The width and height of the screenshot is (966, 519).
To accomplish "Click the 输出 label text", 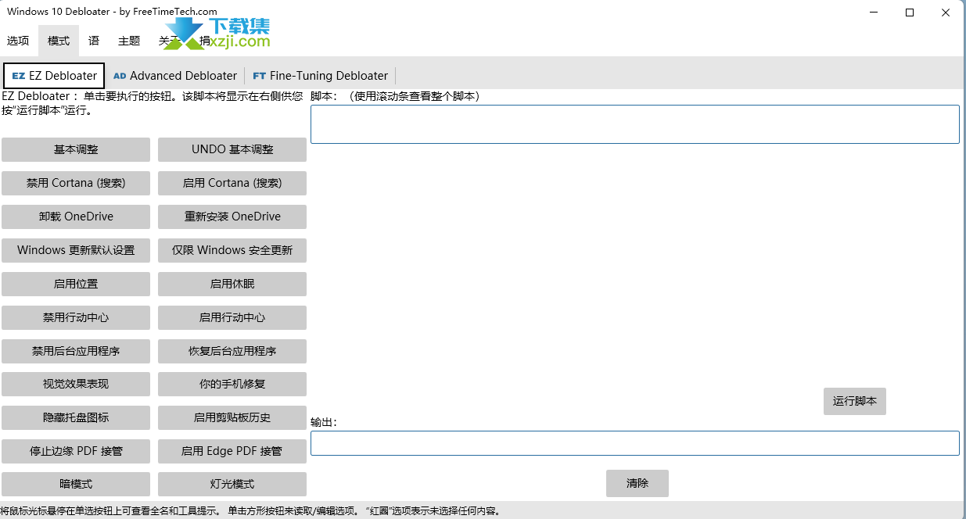I will 324,422.
